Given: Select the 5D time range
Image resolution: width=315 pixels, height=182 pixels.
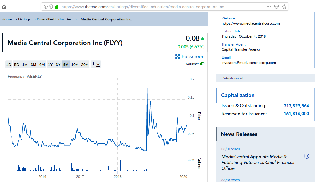Looking at the screenshot, I should 16,65.
